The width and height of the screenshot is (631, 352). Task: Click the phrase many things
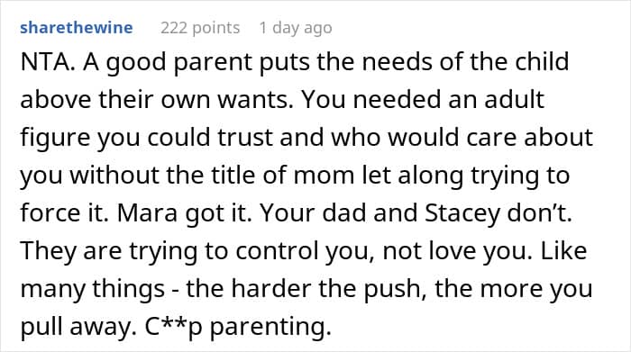click(x=93, y=289)
